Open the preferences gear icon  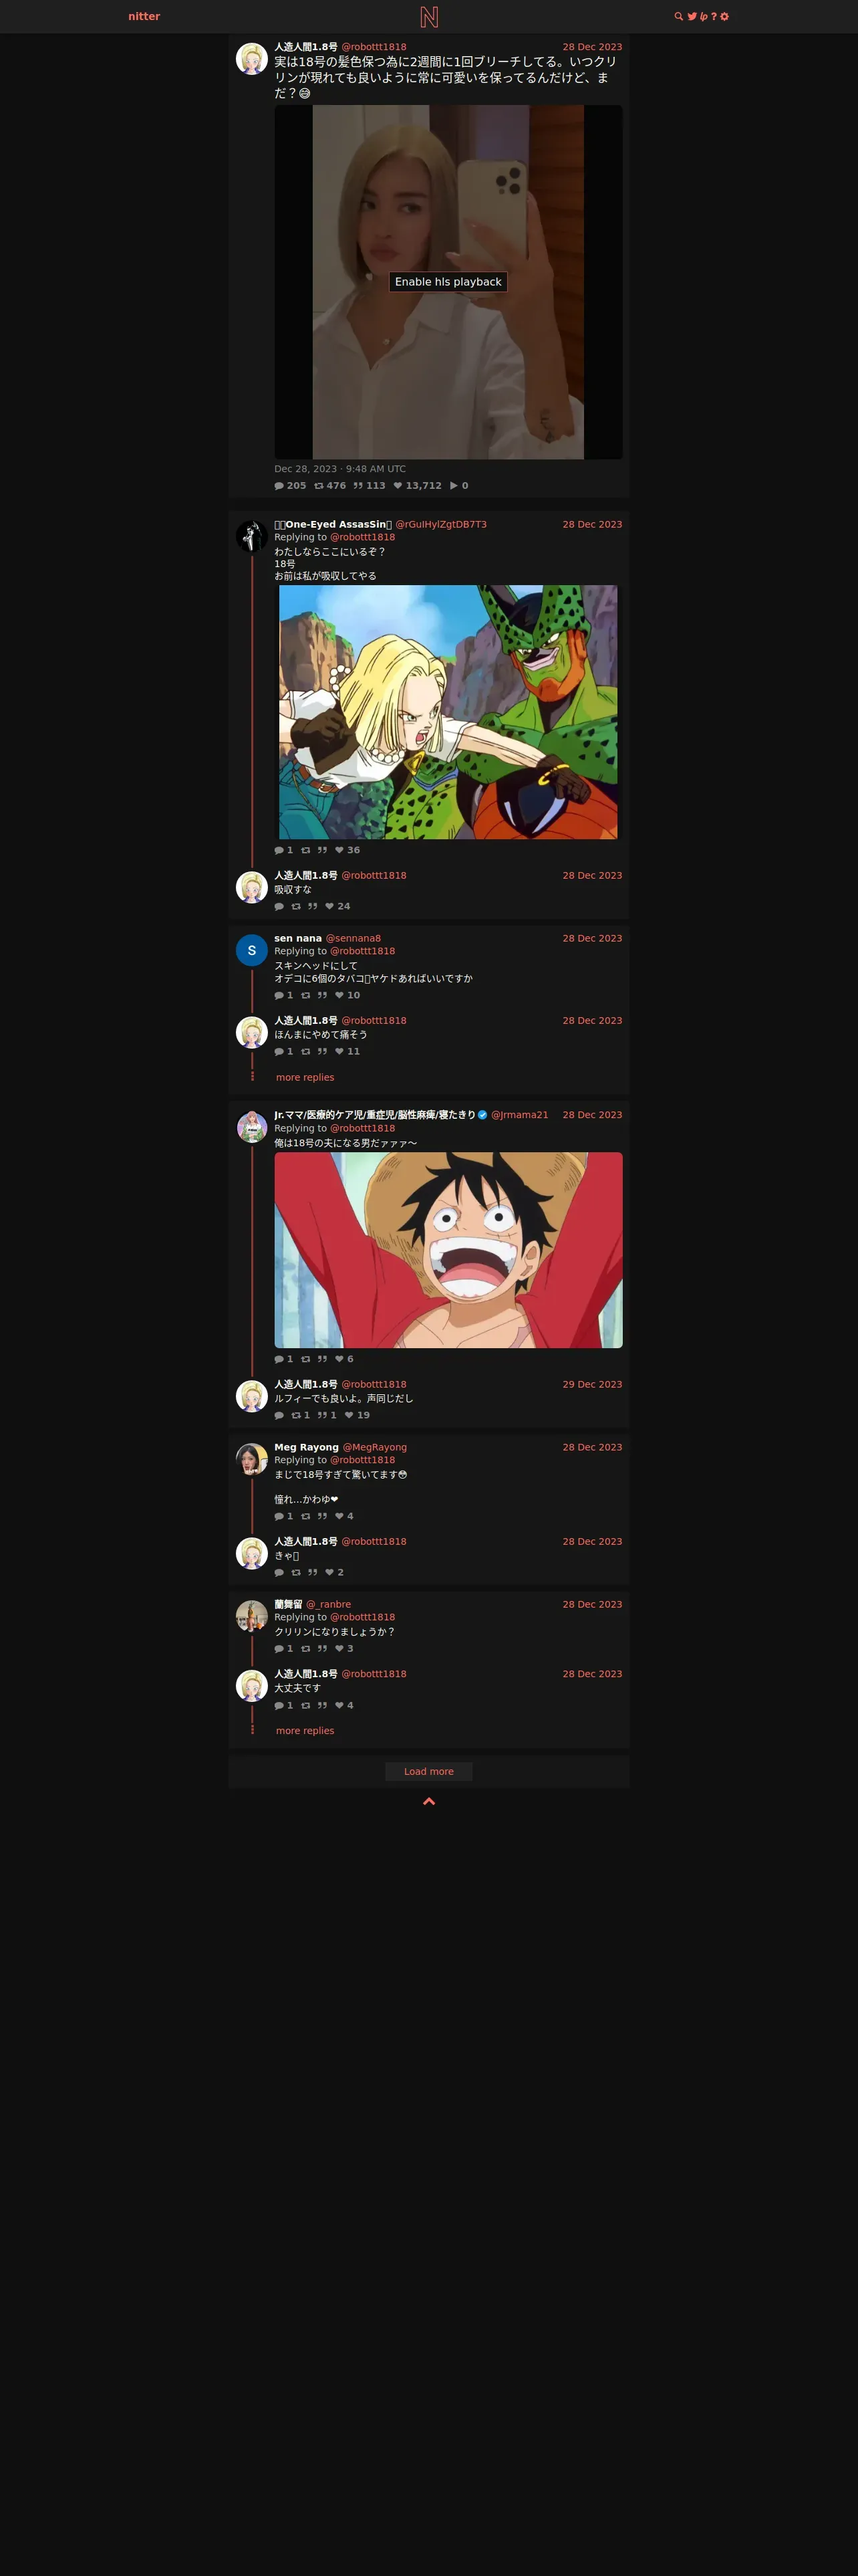pyautogui.click(x=724, y=16)
